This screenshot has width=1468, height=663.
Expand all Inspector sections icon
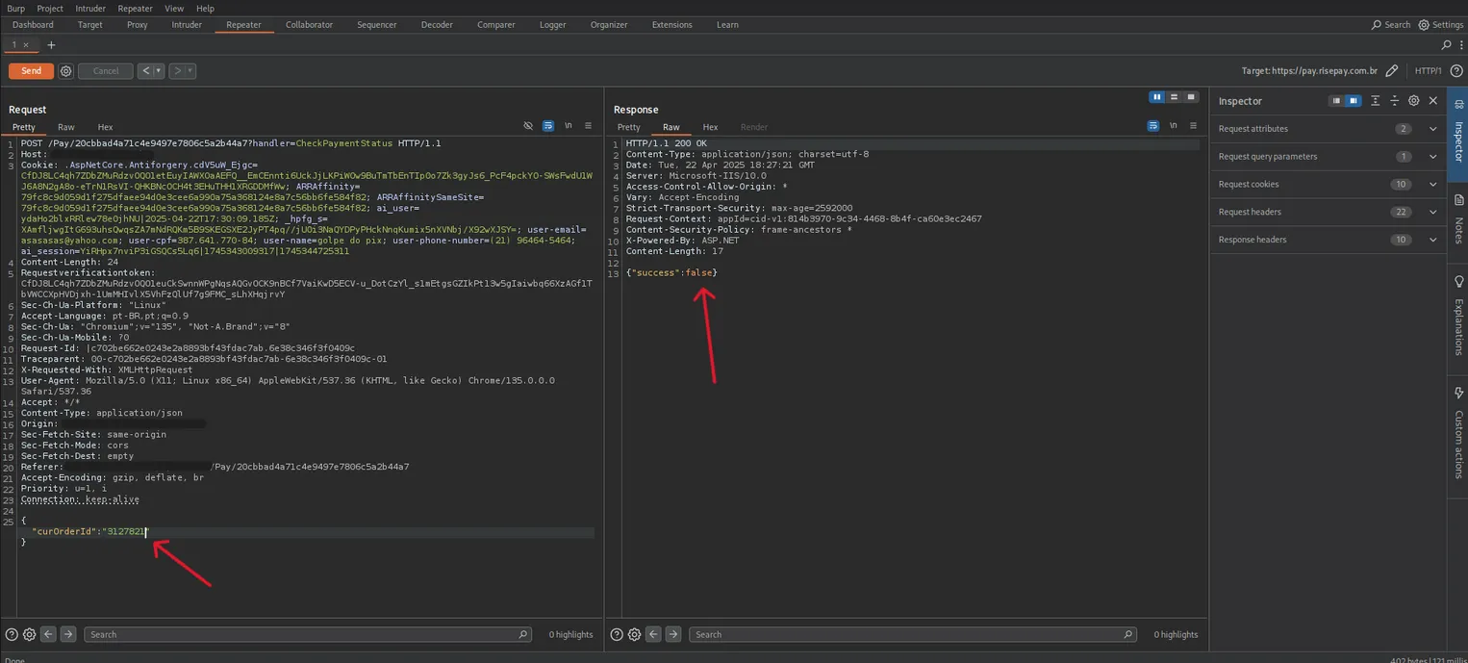pyautogui.click(x=1375, y=101)
